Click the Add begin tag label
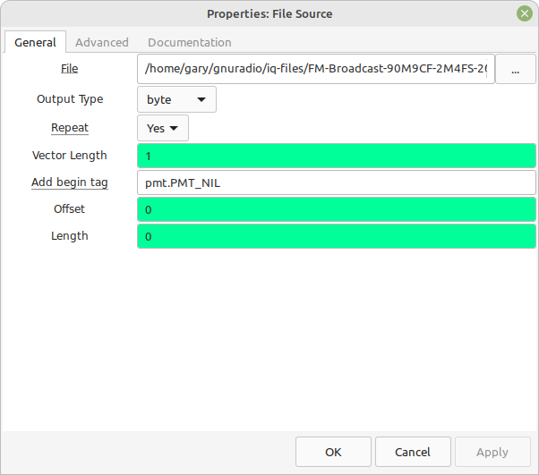This screenshot has width=539, height=475. click(x=70, y=182)
